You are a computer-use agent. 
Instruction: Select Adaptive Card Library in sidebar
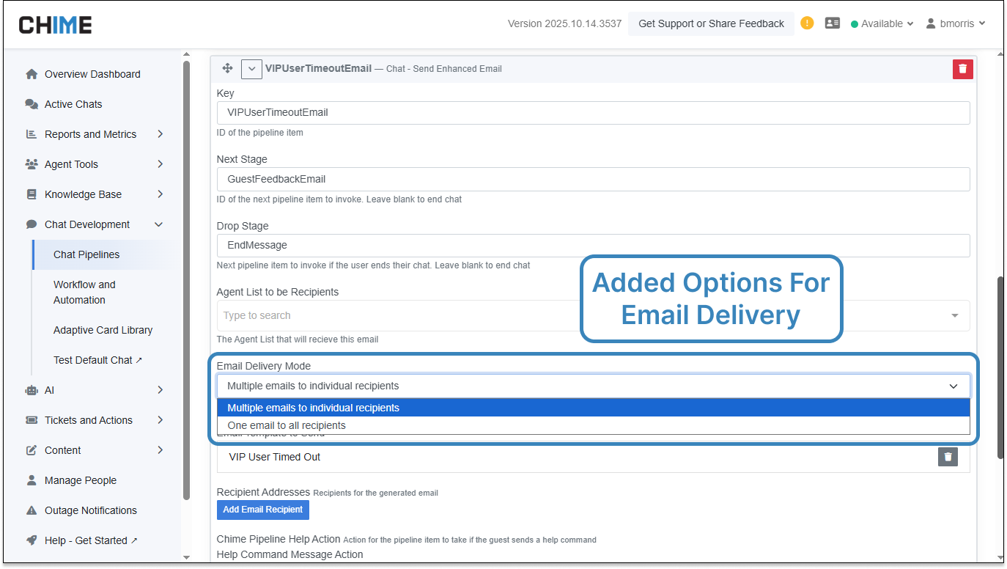[103, 330]
